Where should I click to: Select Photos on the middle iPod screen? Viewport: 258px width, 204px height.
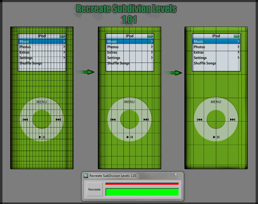click(113, 47)
